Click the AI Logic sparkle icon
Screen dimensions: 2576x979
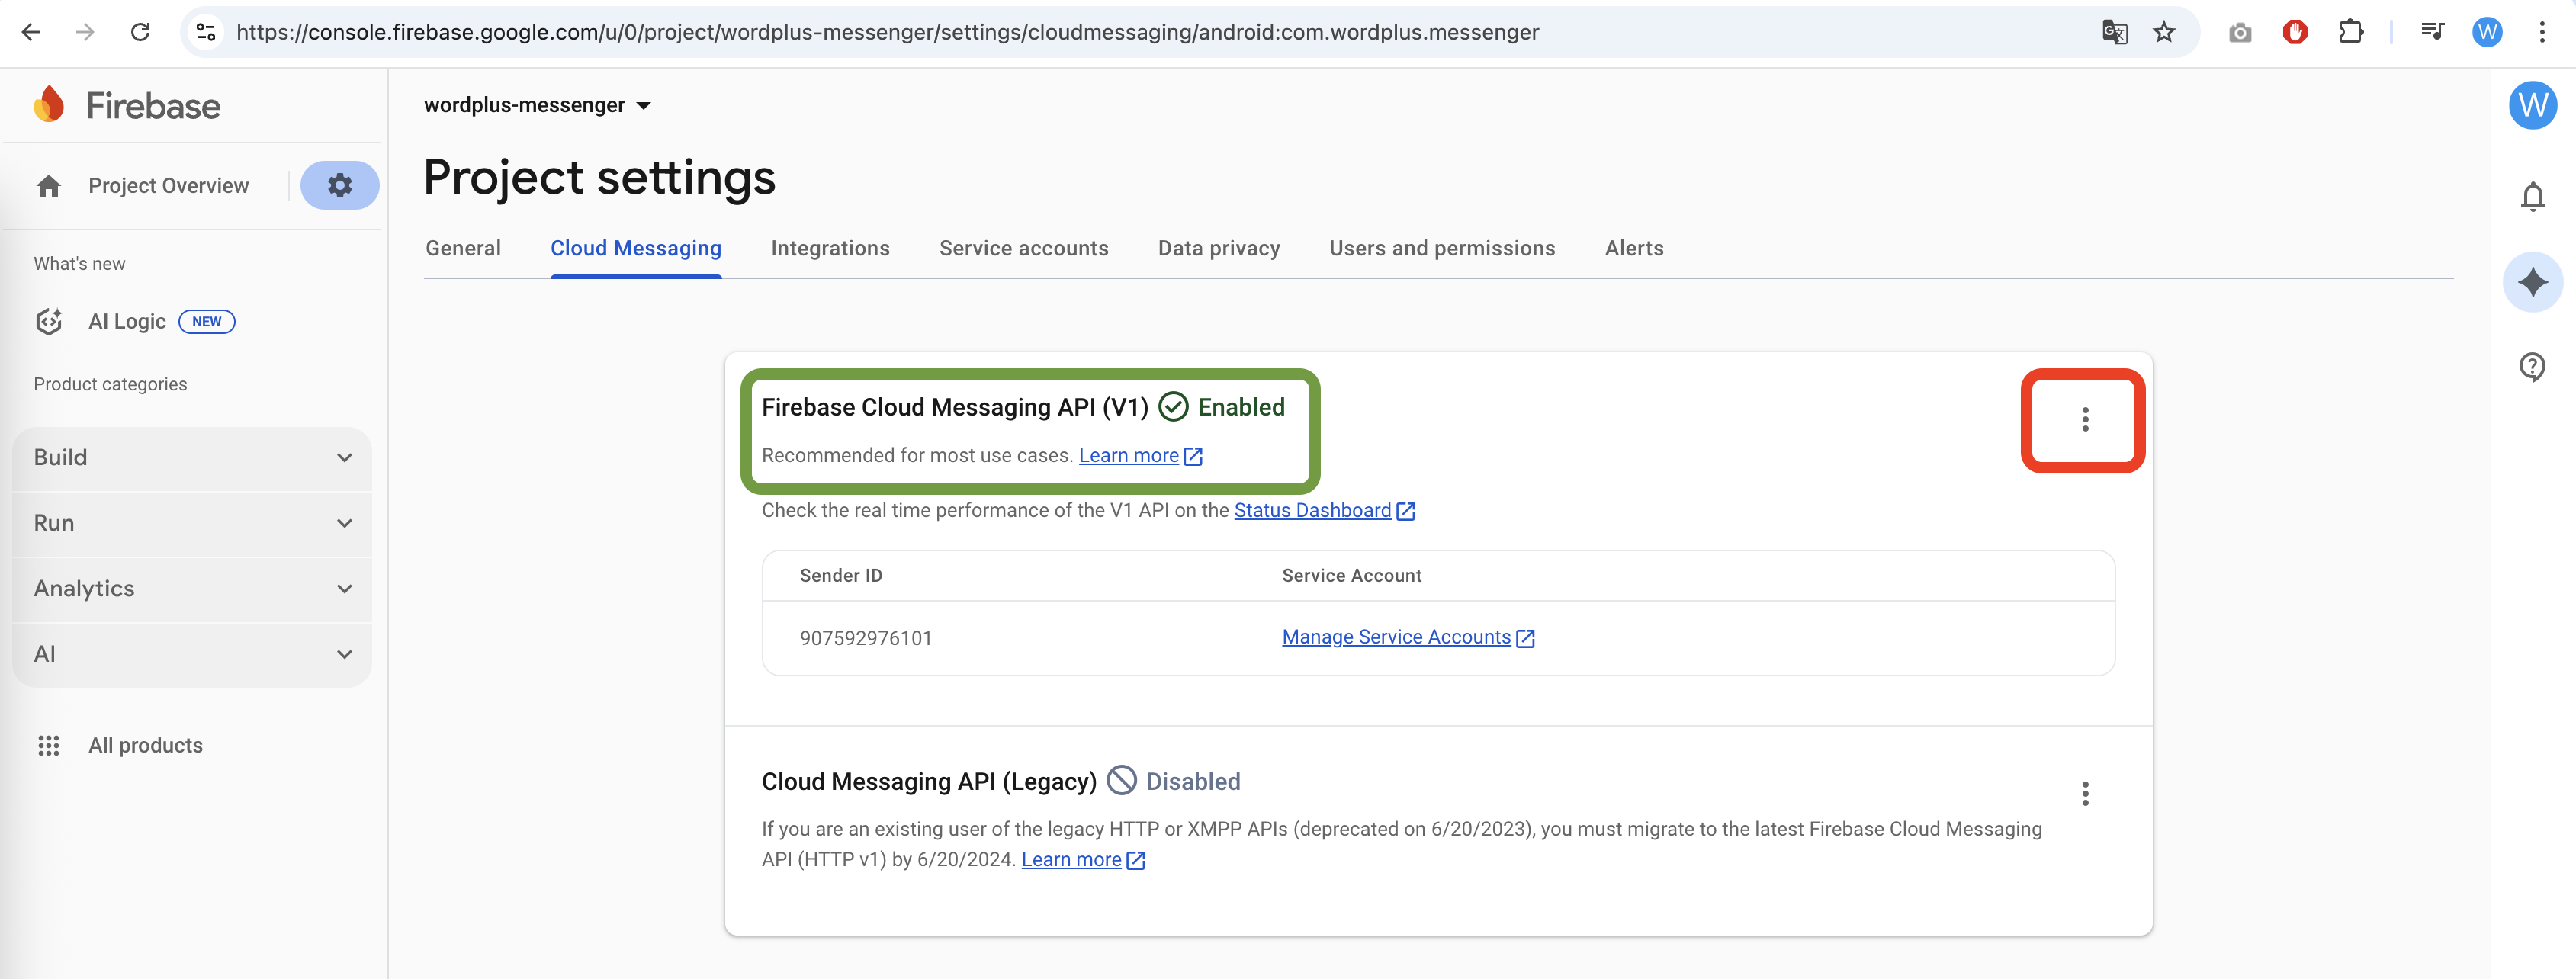tap(49, 321)
